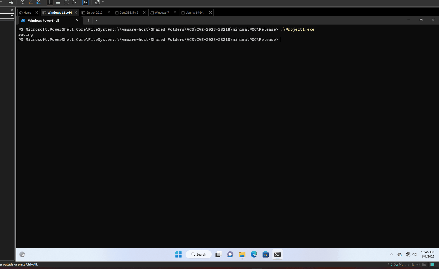
Task: Open a new terminal tab
Action: (88, 20)
